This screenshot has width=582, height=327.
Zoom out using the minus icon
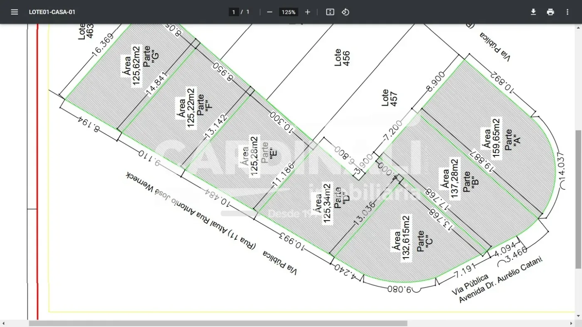[270, 12]
